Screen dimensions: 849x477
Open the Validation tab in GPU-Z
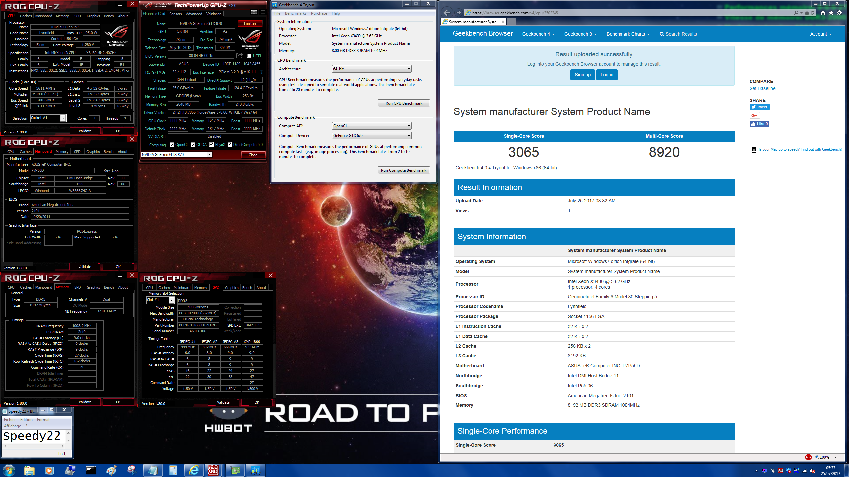pyautogui.click(x=214, y=14)
